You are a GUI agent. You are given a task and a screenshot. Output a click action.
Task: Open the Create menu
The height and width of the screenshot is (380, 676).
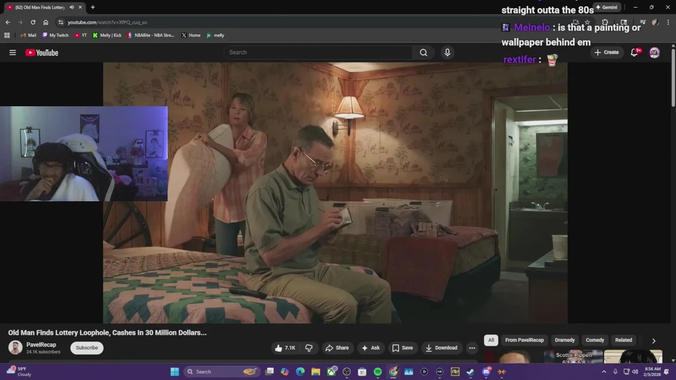[606, 52]
